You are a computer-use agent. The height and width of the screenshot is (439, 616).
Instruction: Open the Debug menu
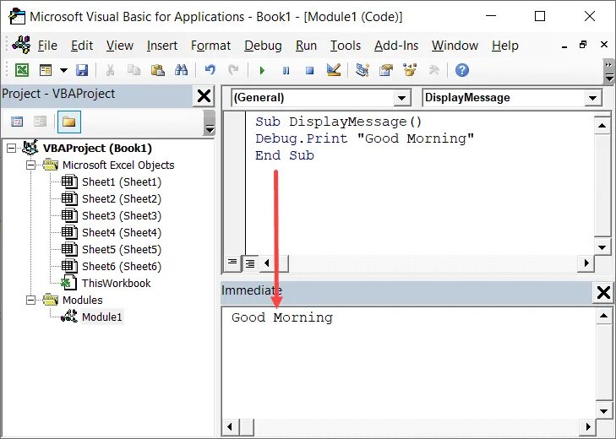pyautogui.click(x=263, y=46)
